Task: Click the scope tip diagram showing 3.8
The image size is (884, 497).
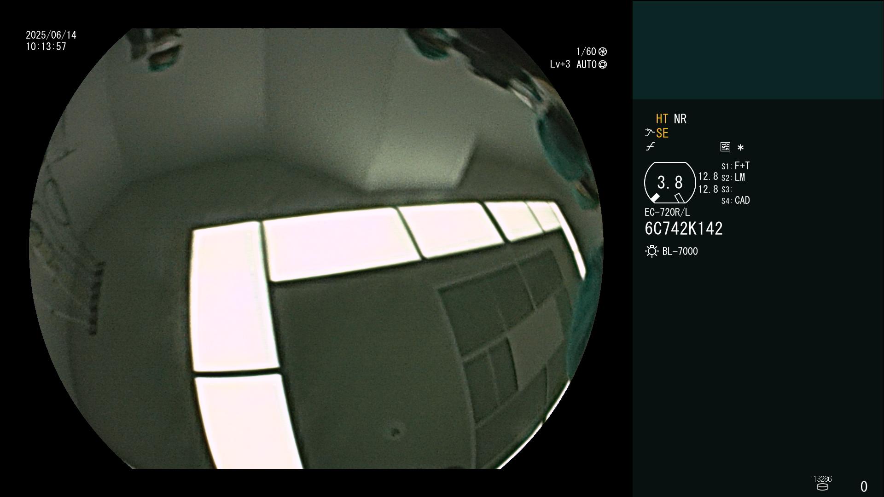Action: [670, 183]
